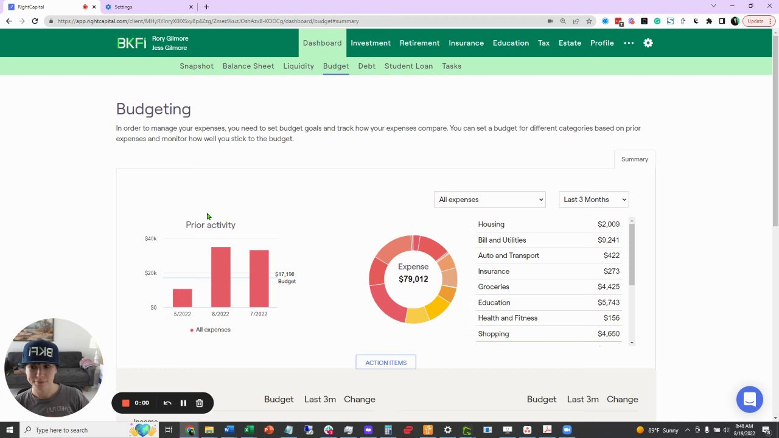Open the All expenses dropdown
Viewport: 779px width, 438px height.
point(489,200)
